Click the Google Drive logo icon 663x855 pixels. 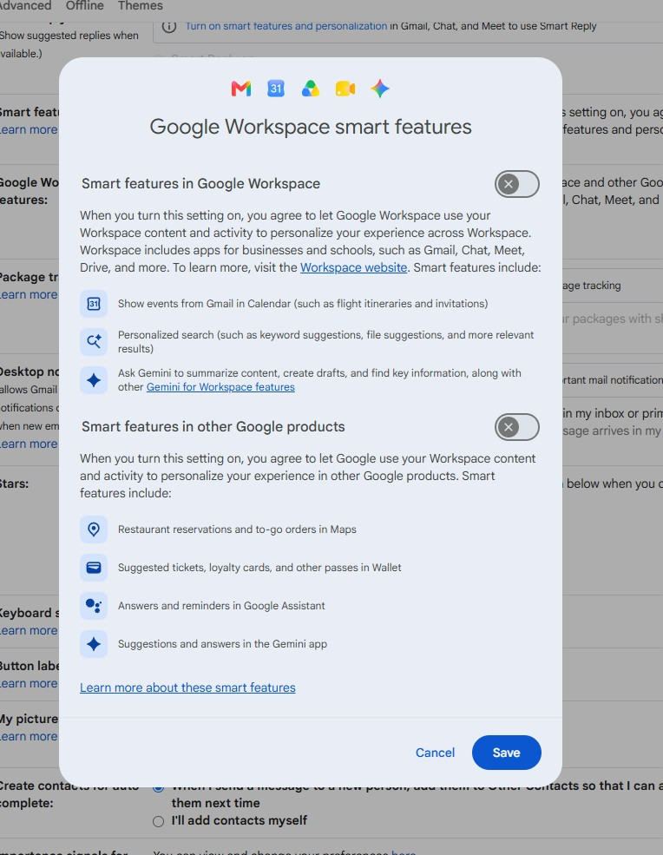click(x=310, y=89)
